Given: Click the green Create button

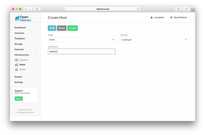Looking at the screenshot, I should pos(73,28).
